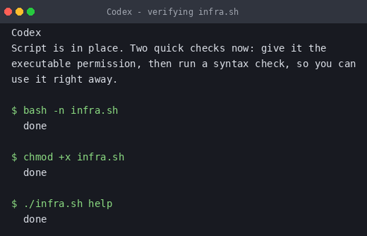This screenshot has height=236, width=367.
Task: Click the 'bash -n infra.sh' command line
Action: click(x=65, y=110)
